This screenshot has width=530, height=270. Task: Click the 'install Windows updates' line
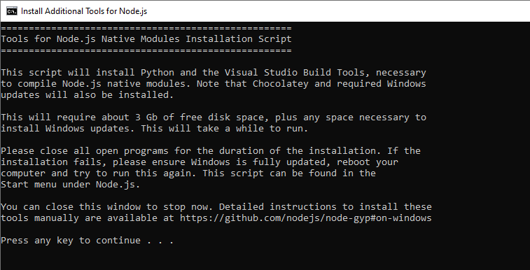pyautogui.click(x=155, y=129)
